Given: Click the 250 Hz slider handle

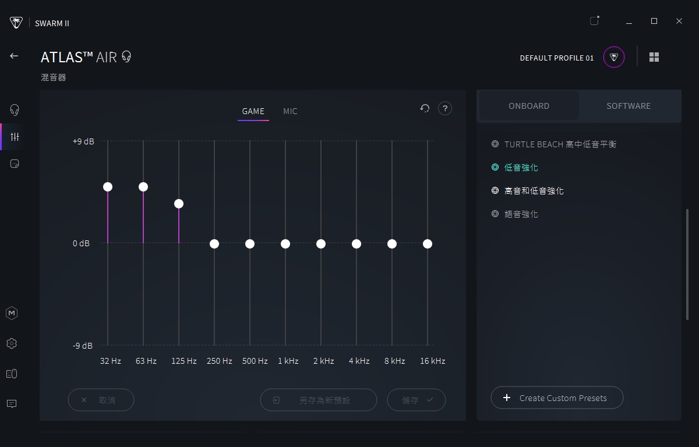Looking at the screenshot, I should [x=214, y=244].
